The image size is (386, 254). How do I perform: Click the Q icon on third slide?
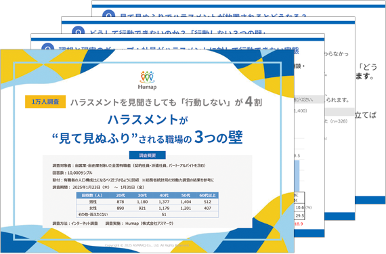point(78,30)
